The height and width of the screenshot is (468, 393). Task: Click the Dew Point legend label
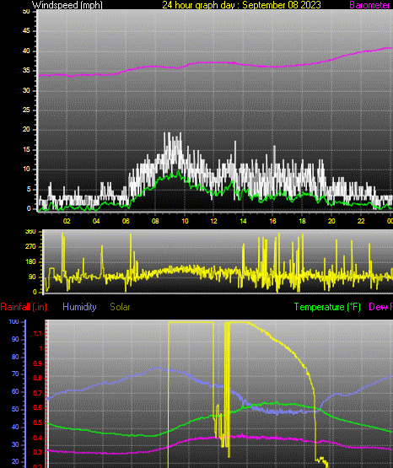(380, 307)
